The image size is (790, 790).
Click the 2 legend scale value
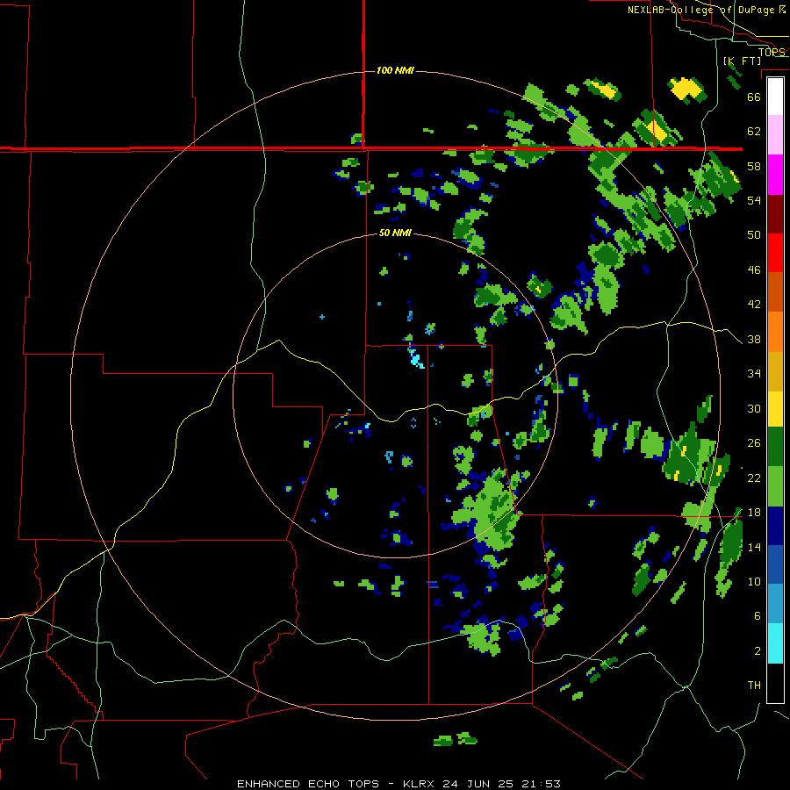[758, 651]
